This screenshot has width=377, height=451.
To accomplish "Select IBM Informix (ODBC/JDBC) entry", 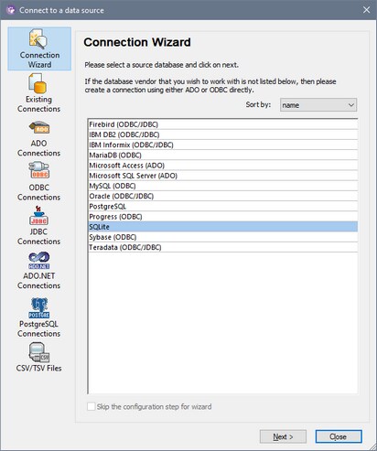I will [223, 145].
